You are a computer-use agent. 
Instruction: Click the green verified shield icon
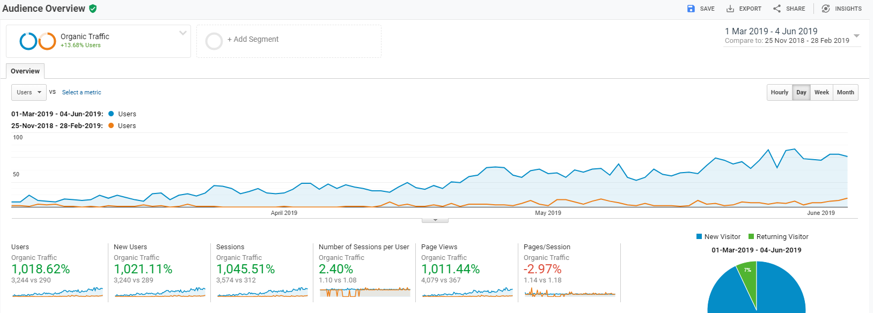pyautogui.click(x=93, y=9)
